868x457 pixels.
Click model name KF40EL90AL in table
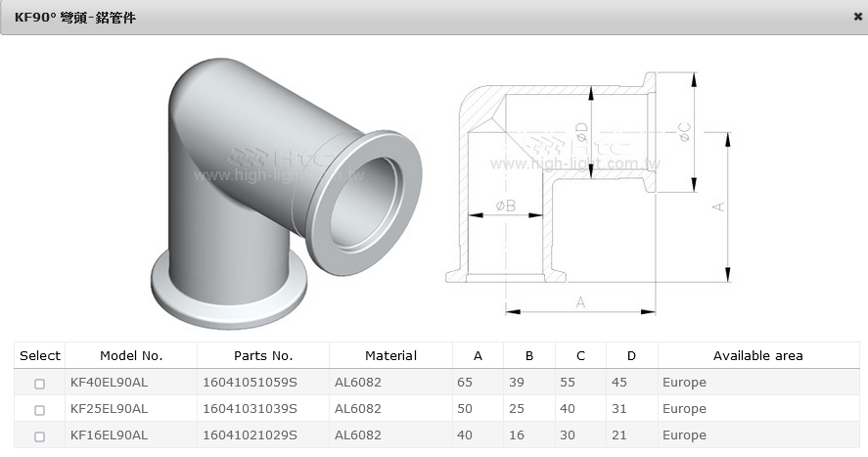(x=109, y=383)
